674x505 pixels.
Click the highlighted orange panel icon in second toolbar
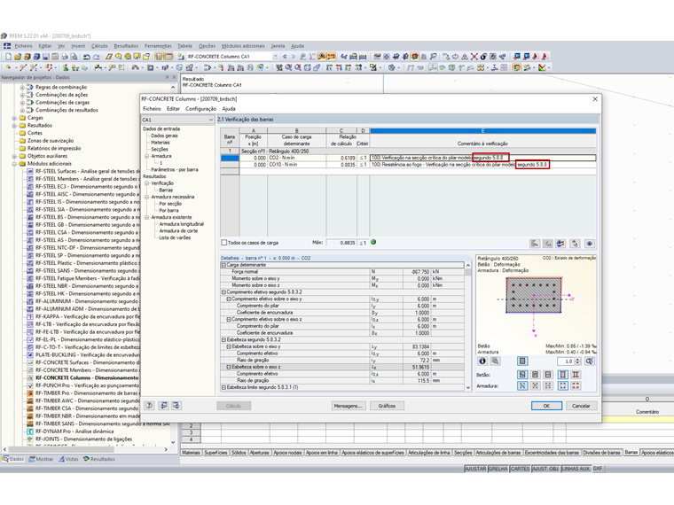[517, 67]
